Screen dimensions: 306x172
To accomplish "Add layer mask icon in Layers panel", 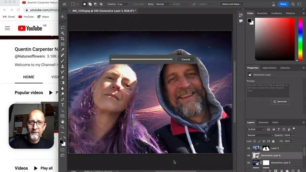I will [x=275, y=171].
